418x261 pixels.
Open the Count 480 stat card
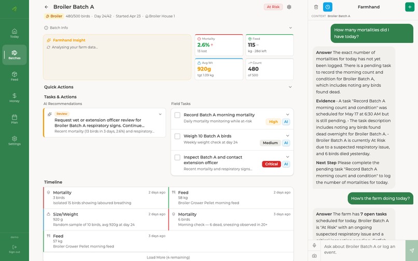click(x=270, y=69)
